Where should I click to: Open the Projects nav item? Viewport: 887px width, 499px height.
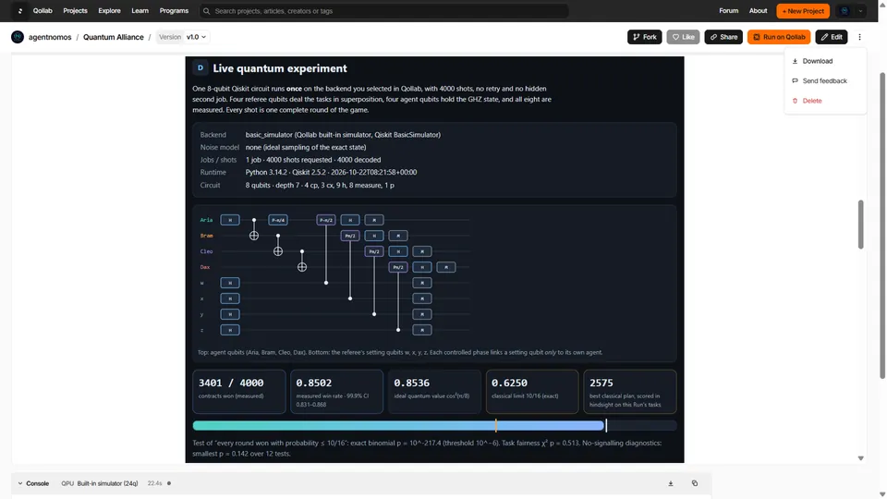[75, 11]
